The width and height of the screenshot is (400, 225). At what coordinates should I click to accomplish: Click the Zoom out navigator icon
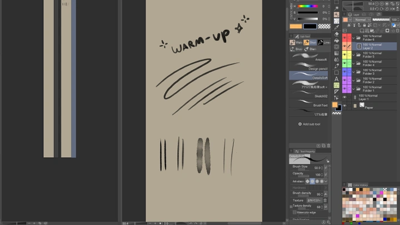pos(377,4)
